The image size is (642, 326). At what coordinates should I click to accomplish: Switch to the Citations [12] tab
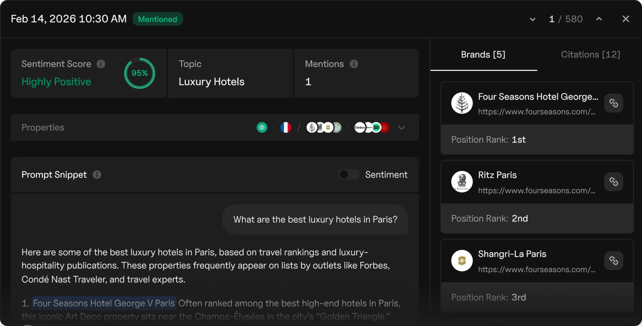click(590, 54)
